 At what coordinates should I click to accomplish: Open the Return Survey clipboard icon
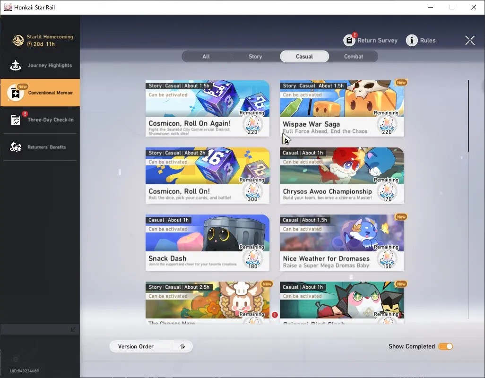pyautogui.click(x=349, y=40)
